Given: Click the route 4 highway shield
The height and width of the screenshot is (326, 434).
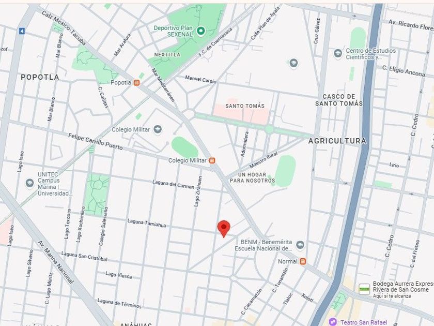Looking at the screenshot, I should [x=22, y=31].
